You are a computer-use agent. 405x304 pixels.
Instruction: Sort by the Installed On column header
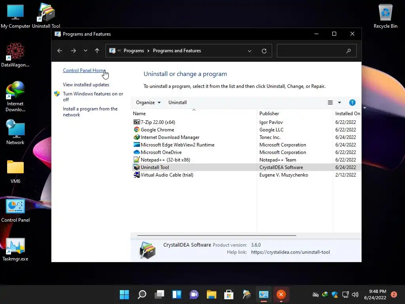(347, 114)
